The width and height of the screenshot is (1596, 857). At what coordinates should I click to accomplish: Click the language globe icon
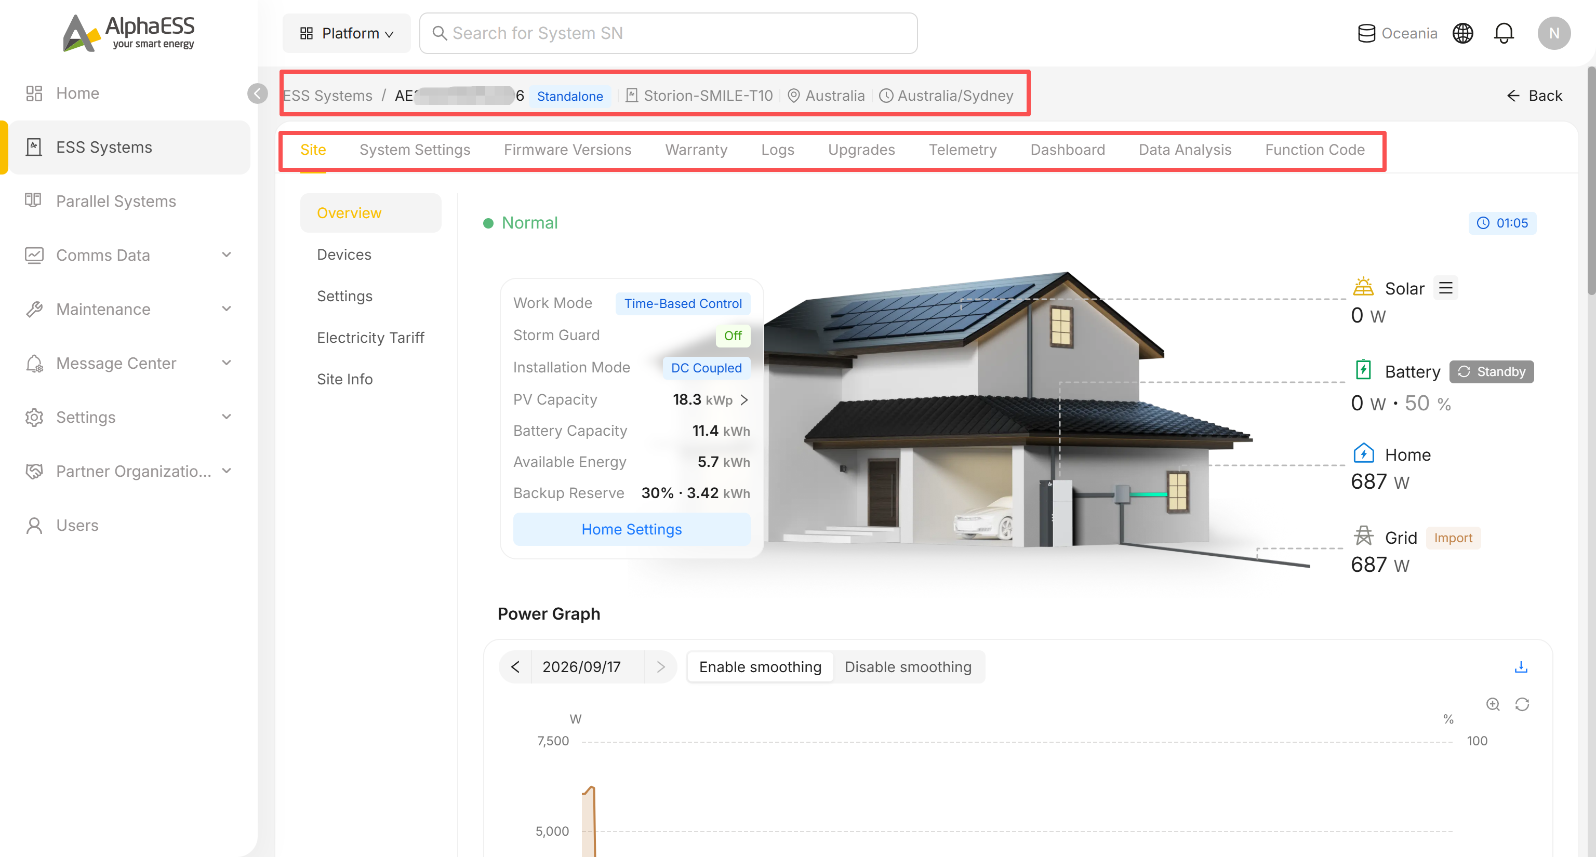coord(1463,33)
